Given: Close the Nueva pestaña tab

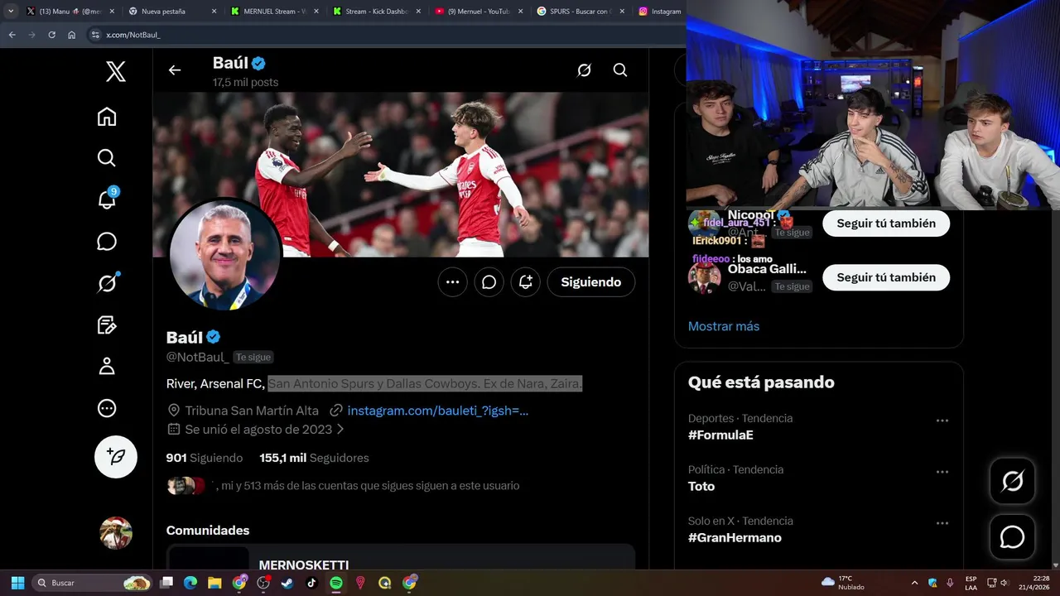Looking at the screenshot, I should point(214,12).
